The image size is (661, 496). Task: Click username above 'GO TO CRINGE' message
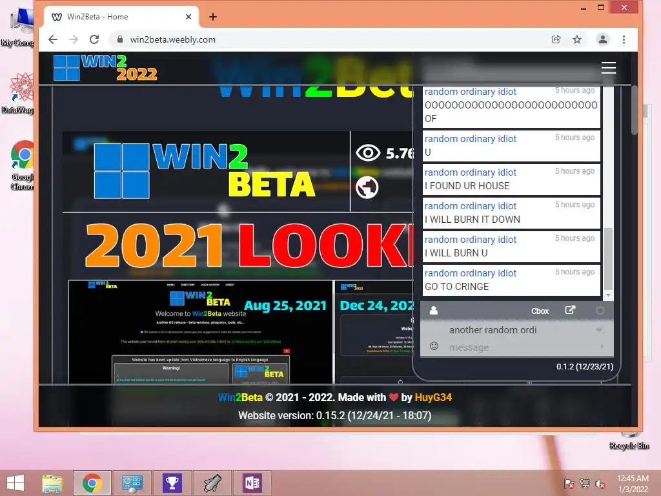click(x=470, y=273)
